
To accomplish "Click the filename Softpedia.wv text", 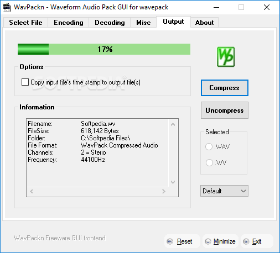I will click(98, 124).
